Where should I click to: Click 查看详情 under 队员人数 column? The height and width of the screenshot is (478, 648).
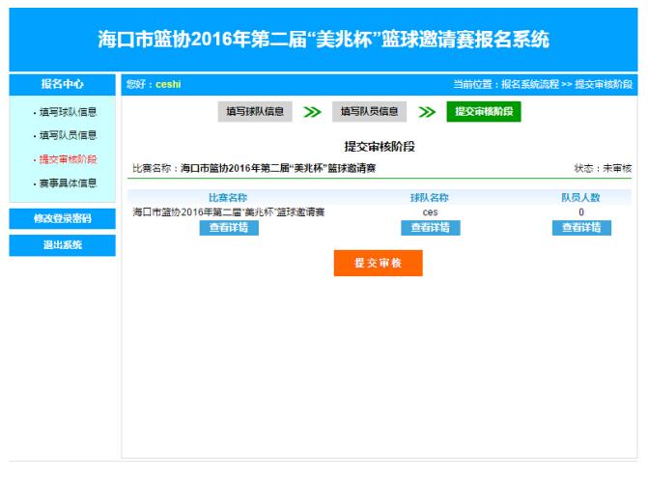(x=581, y=228)
